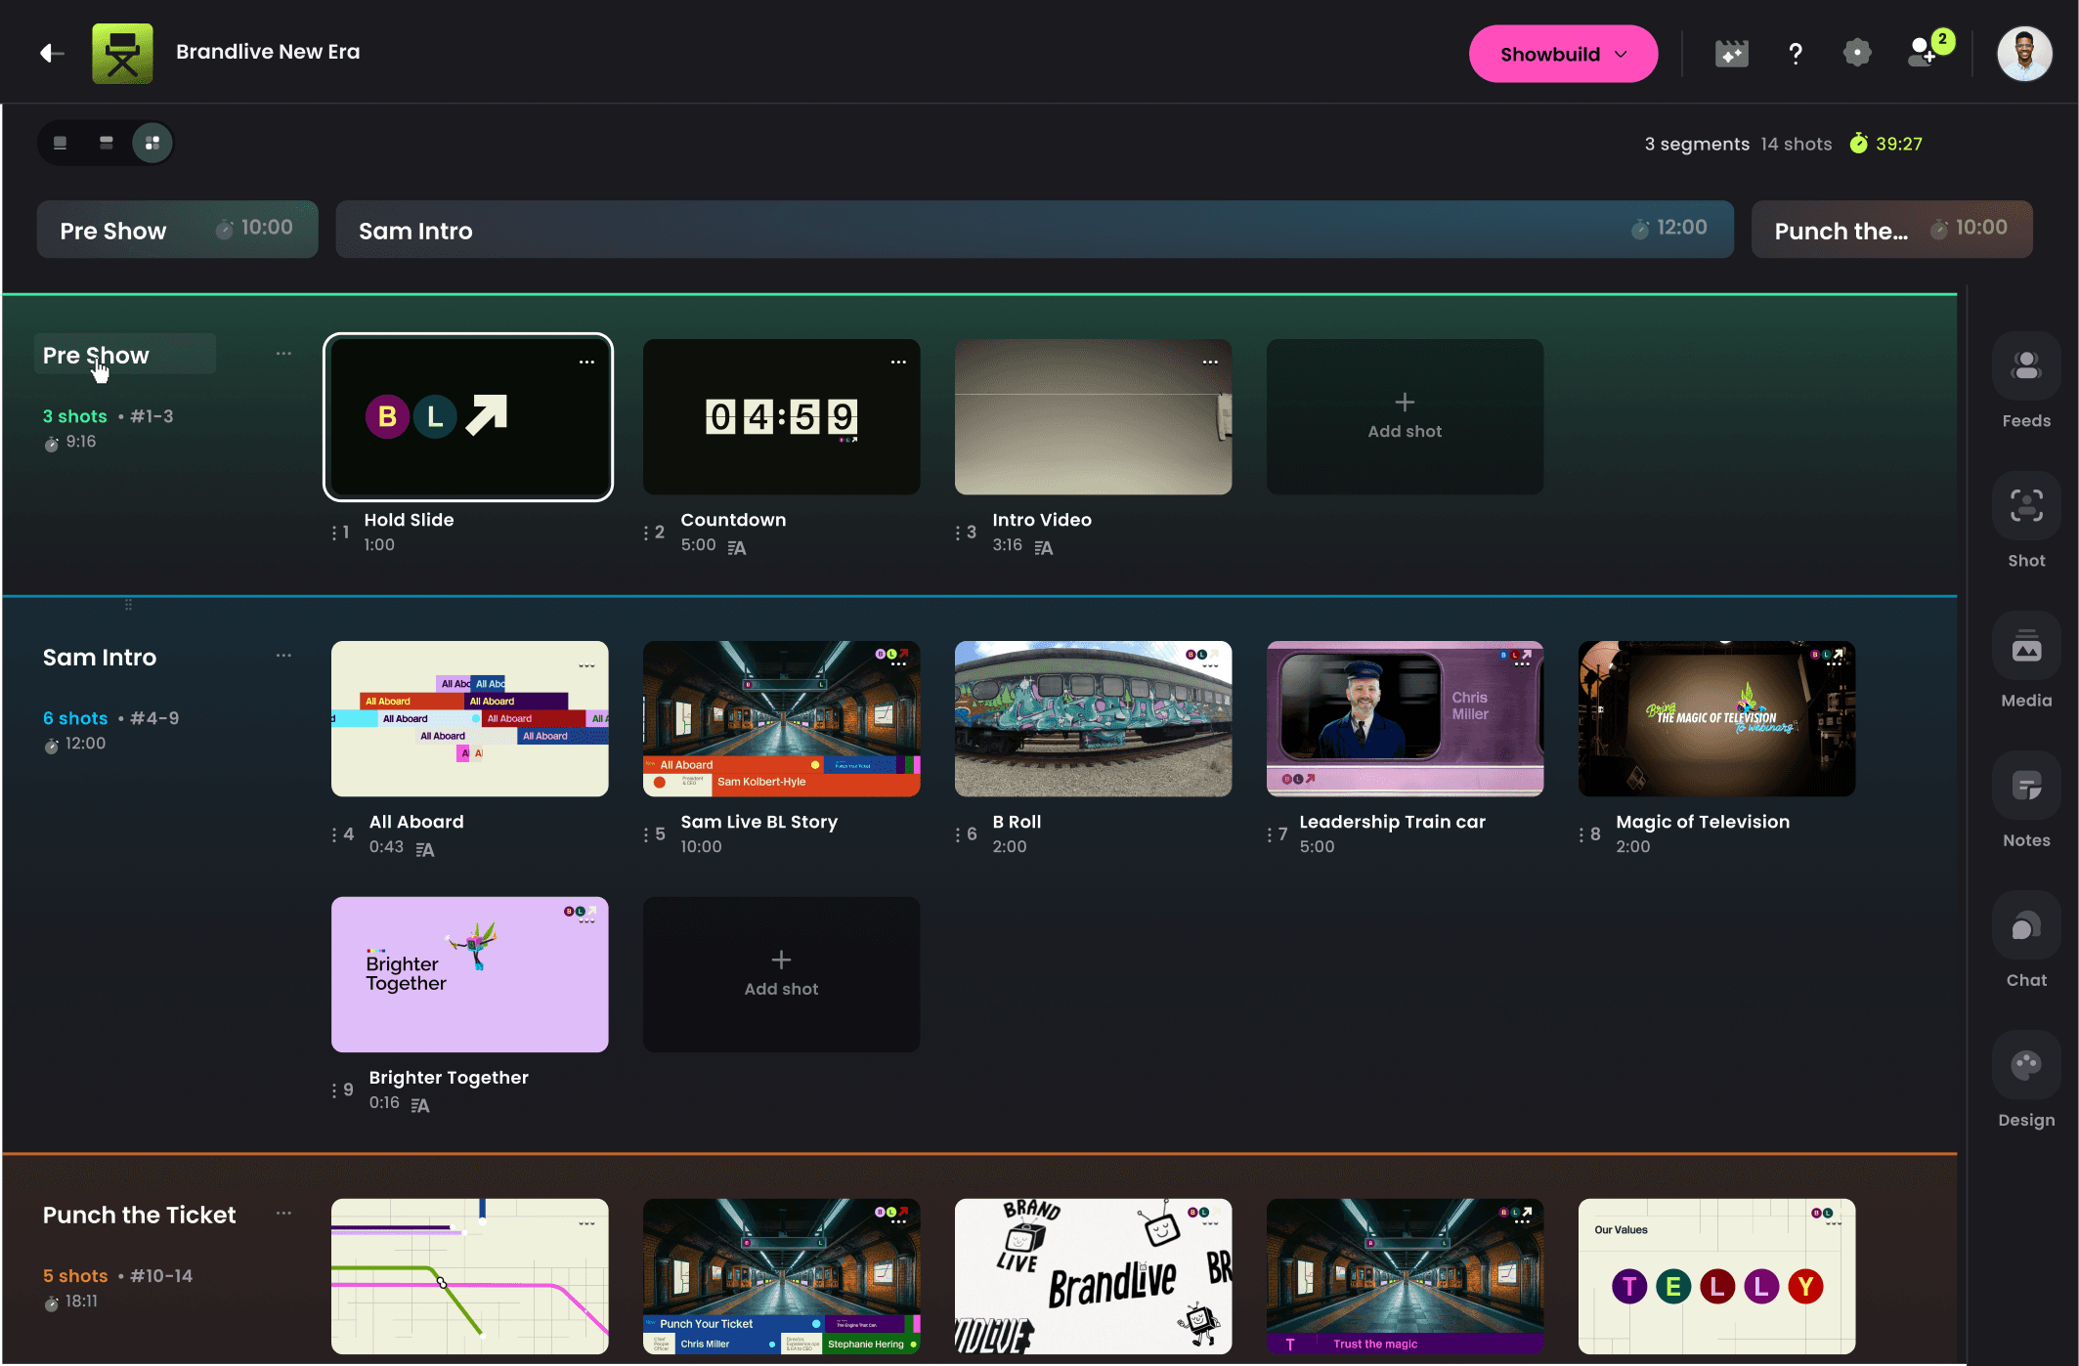Open settings with the gear icon
2079x1366 pixels.
(x=1856, y=54)
